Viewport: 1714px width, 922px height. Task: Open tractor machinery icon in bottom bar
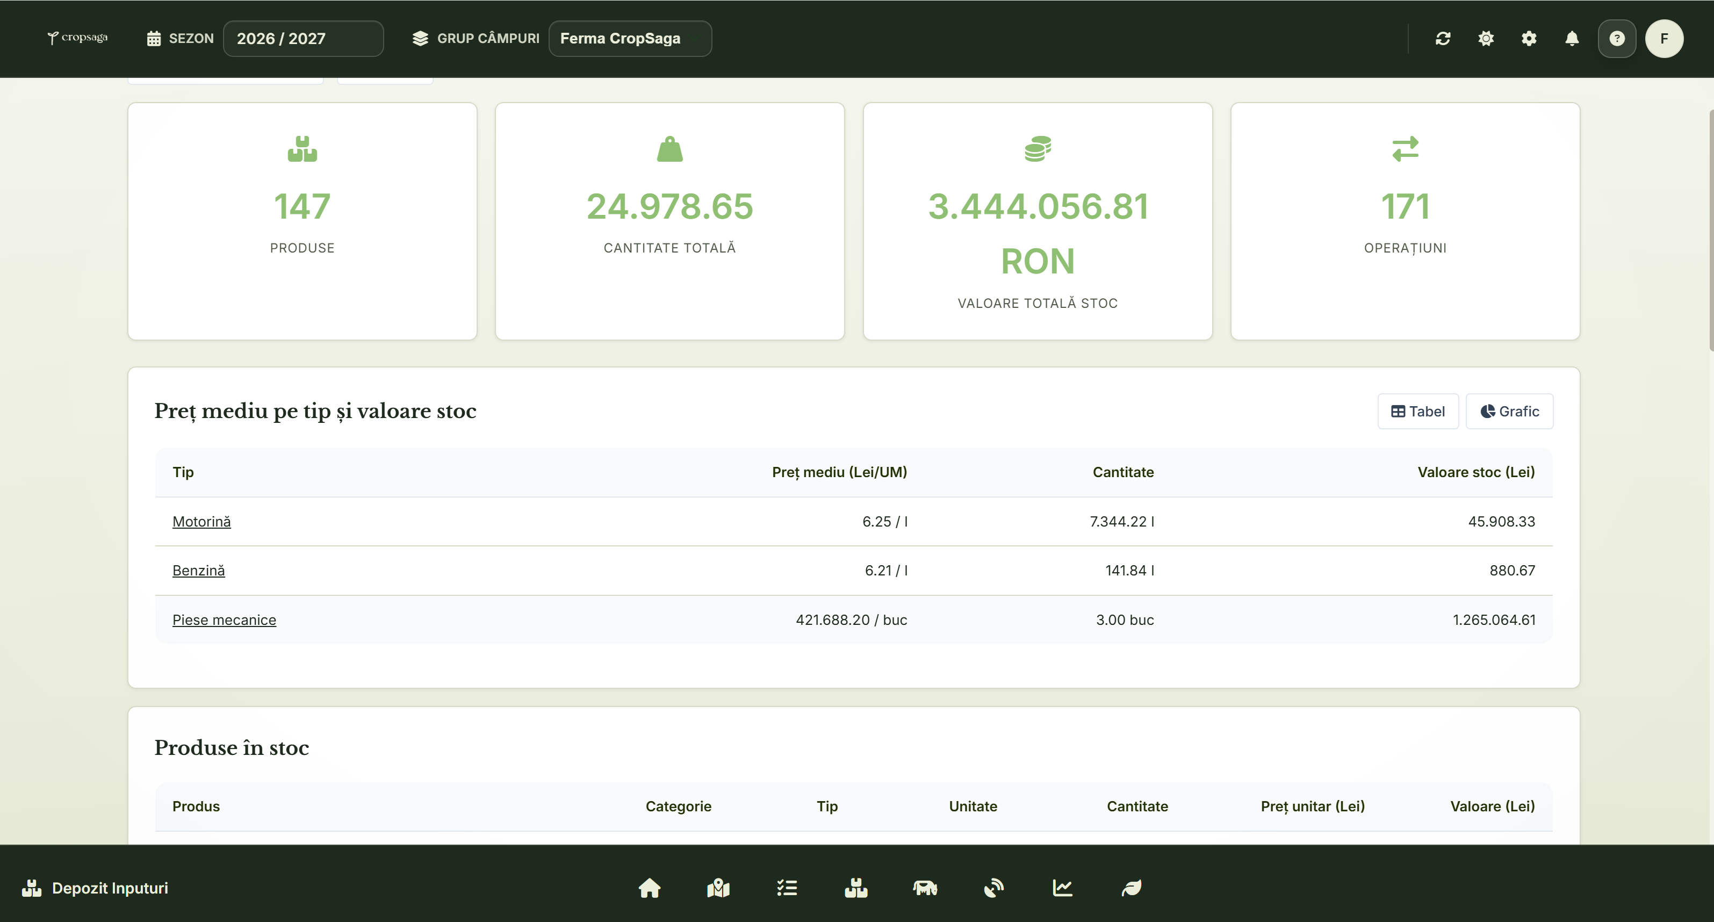pos(925,888)
